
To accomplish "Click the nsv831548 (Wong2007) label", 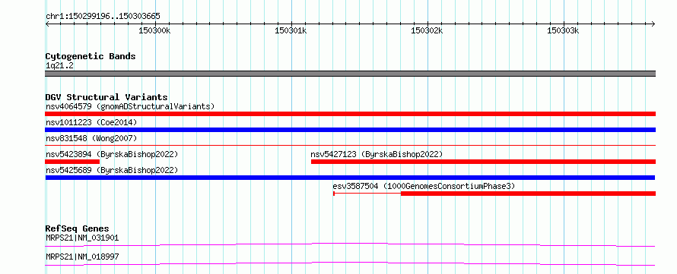I will pos(91,138).
